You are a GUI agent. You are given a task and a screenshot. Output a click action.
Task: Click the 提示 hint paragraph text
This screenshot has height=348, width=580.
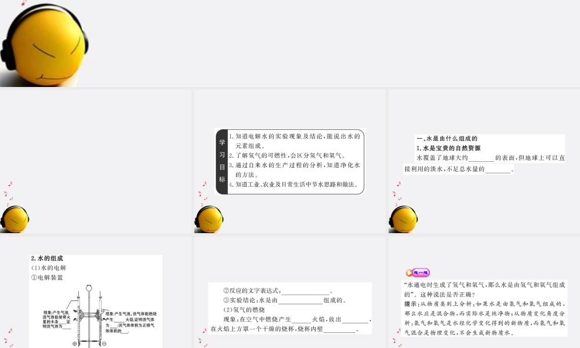coord(484,318)
